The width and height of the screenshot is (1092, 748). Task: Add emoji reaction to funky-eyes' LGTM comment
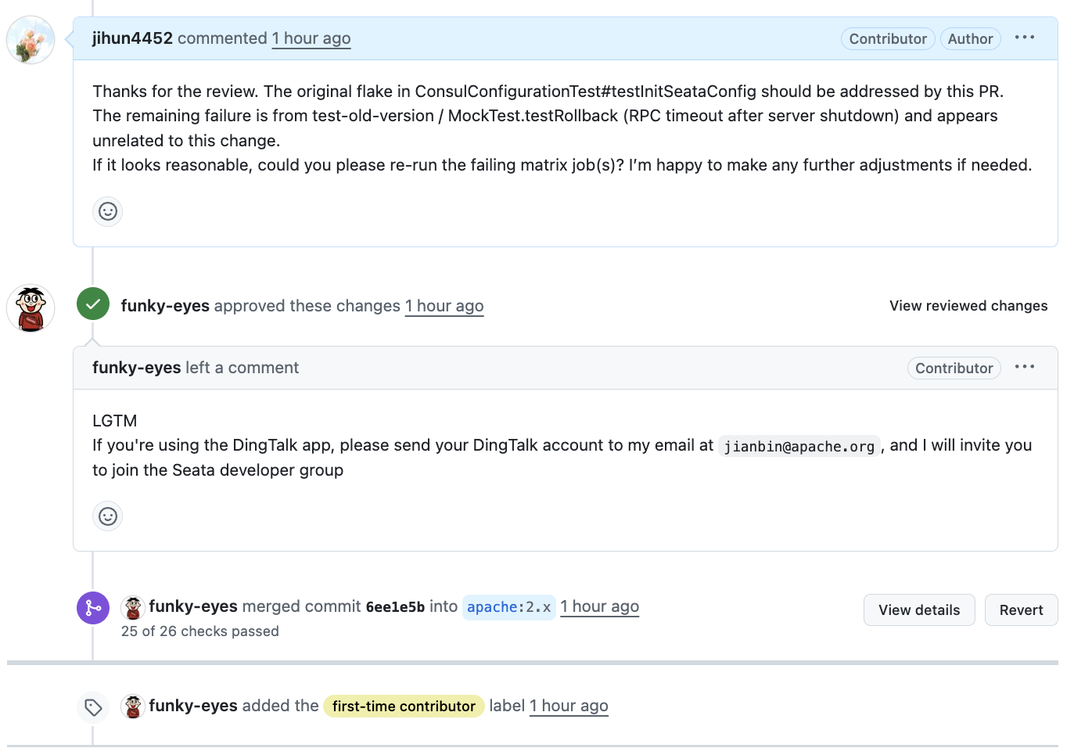pyautogui.click(x=108, y=516)
